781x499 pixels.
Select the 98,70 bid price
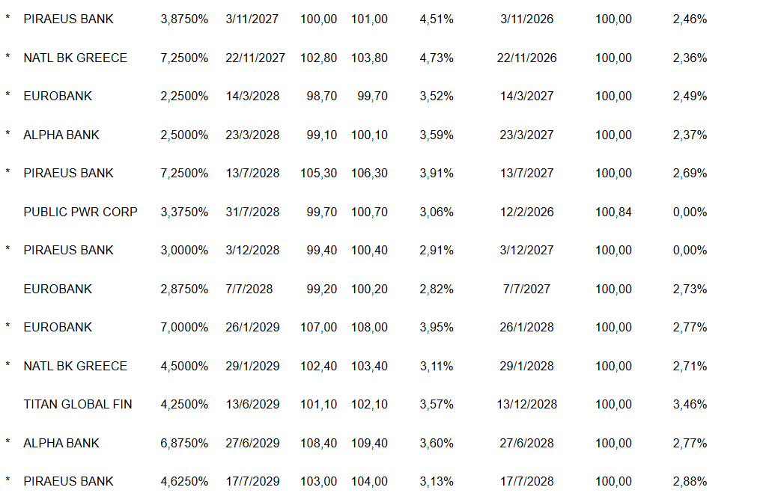(322, 96)
